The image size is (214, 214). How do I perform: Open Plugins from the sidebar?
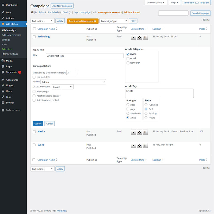pyautogui.click(x=10, y=86)
